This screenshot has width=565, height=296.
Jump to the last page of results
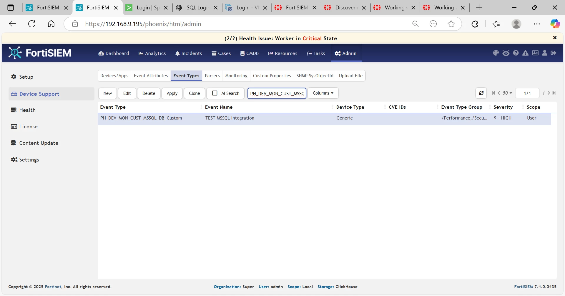(554, 93)
